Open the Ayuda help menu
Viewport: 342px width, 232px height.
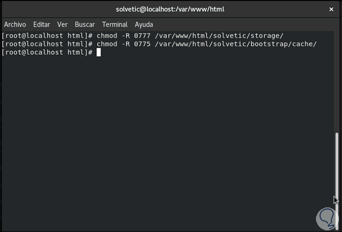[x=144, y=24]
